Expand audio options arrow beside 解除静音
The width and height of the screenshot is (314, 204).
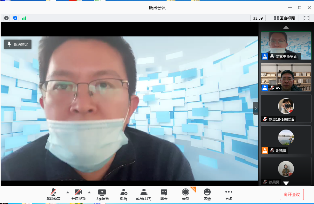67,192
